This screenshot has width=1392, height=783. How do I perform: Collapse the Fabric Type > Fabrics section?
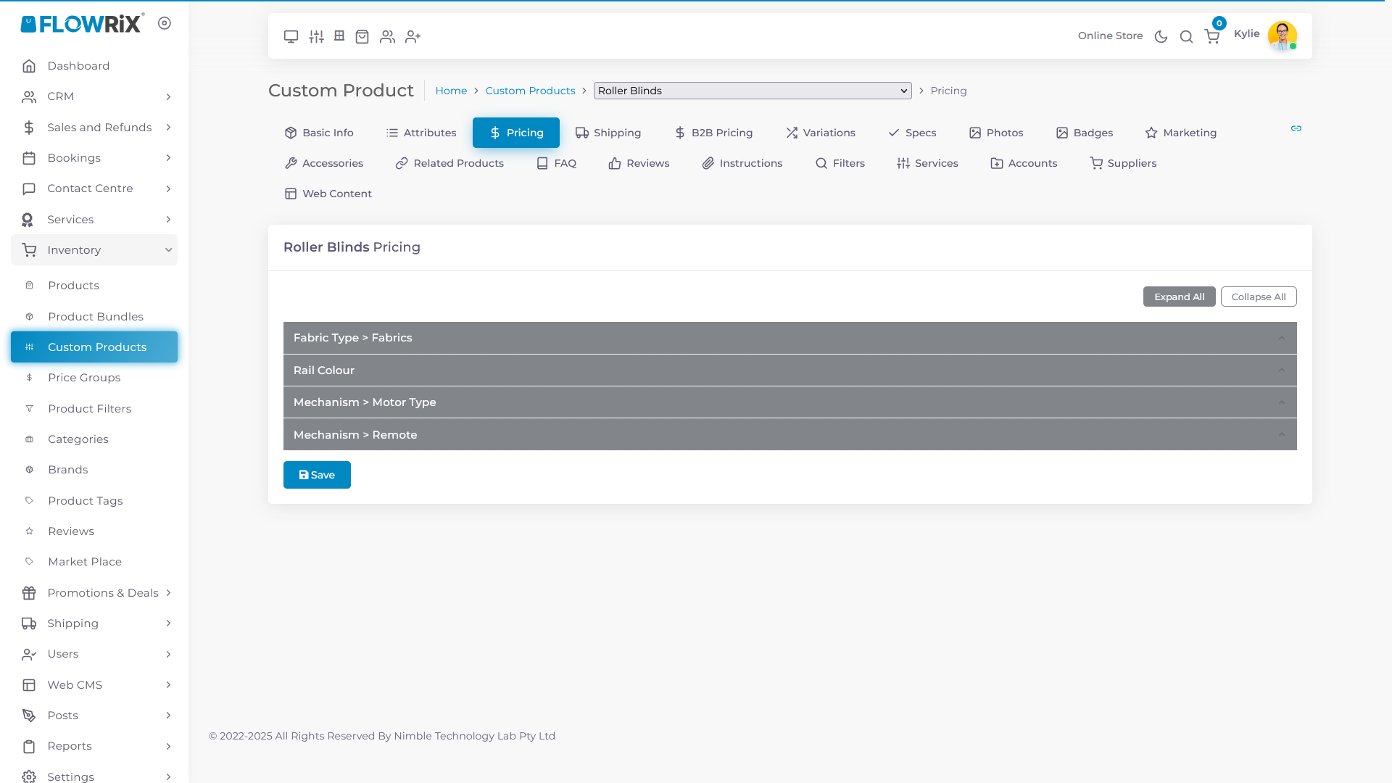point(1280,337)
